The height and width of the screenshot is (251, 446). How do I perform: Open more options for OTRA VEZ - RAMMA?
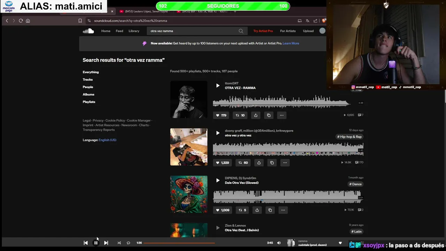(x=282, y=115)
